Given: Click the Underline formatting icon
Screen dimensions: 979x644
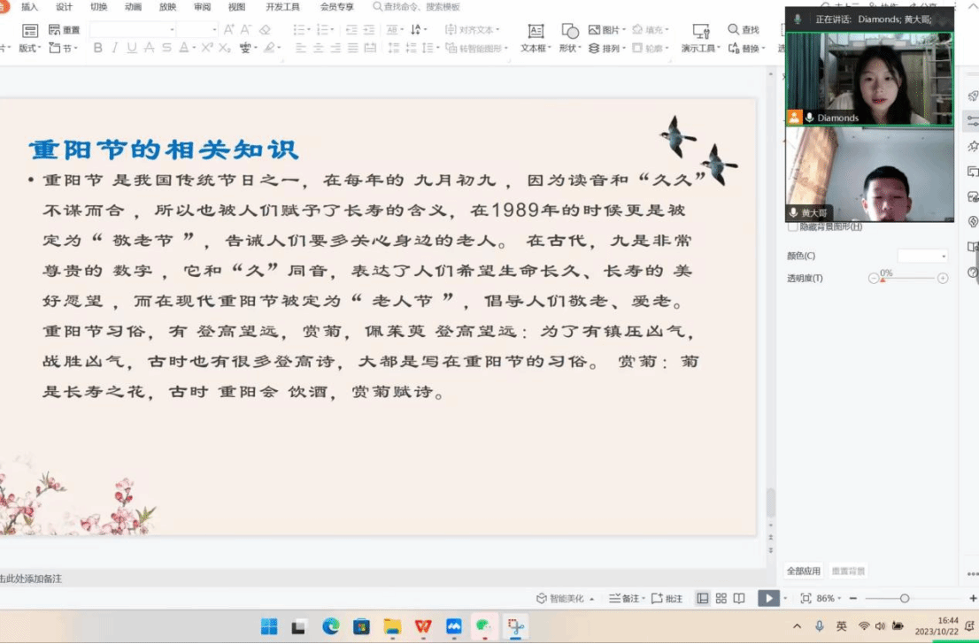Looking at the screenshot, I should click(x=132, y=48).
